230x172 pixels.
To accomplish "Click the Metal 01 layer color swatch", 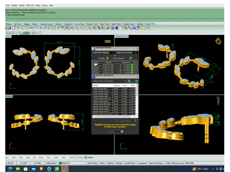I will click(x=60, y=163).
